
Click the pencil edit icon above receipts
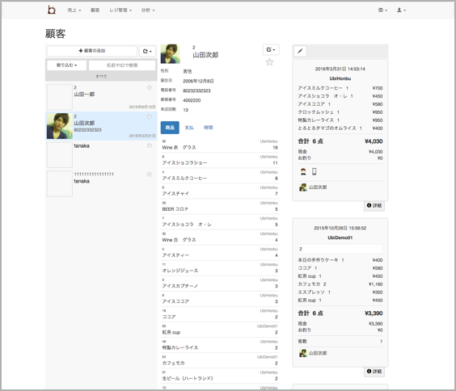click(300, 52)
